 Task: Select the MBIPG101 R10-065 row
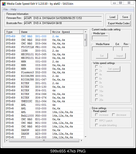pyautogui.click(x=44, y=54)
